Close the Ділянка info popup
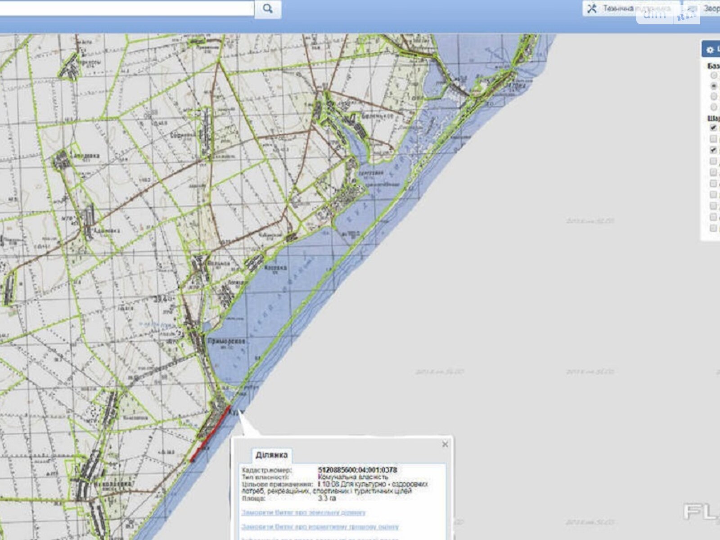Viewport: 720px width, 540px height. point(445,444)
